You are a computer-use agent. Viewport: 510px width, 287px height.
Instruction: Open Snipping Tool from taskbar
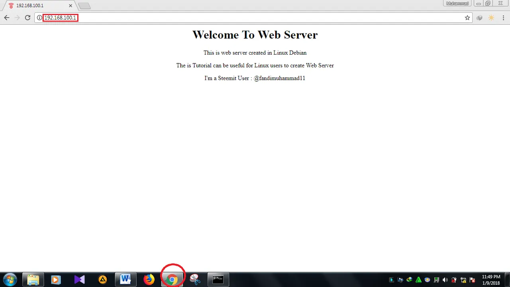195,279
